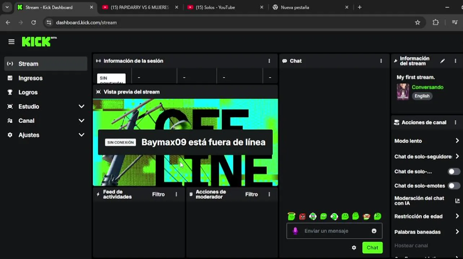Click Baymax09 está fuera de línea text
Image resolution: width=463 pixels, height=259 pixels.
point(203,142)
